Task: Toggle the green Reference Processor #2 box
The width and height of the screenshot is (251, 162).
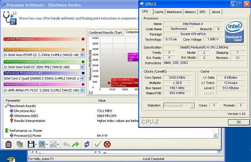Action: [83, 61]
